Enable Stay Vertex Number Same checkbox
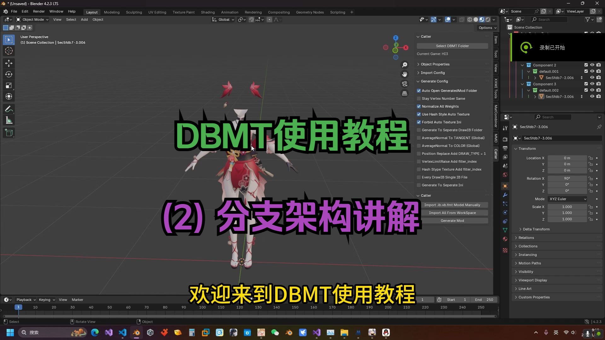Viewport: 605px width, 340px height. click(x=419, y=99)
